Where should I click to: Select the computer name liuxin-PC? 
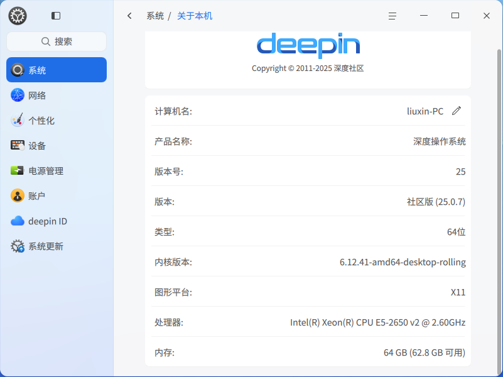coord(425,111)
